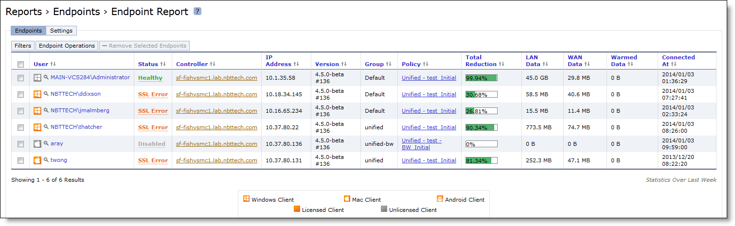This screenshot has height=226, width=735.
Task: Click the 99.94% reduction progress bar
Action: coord(481,78)
